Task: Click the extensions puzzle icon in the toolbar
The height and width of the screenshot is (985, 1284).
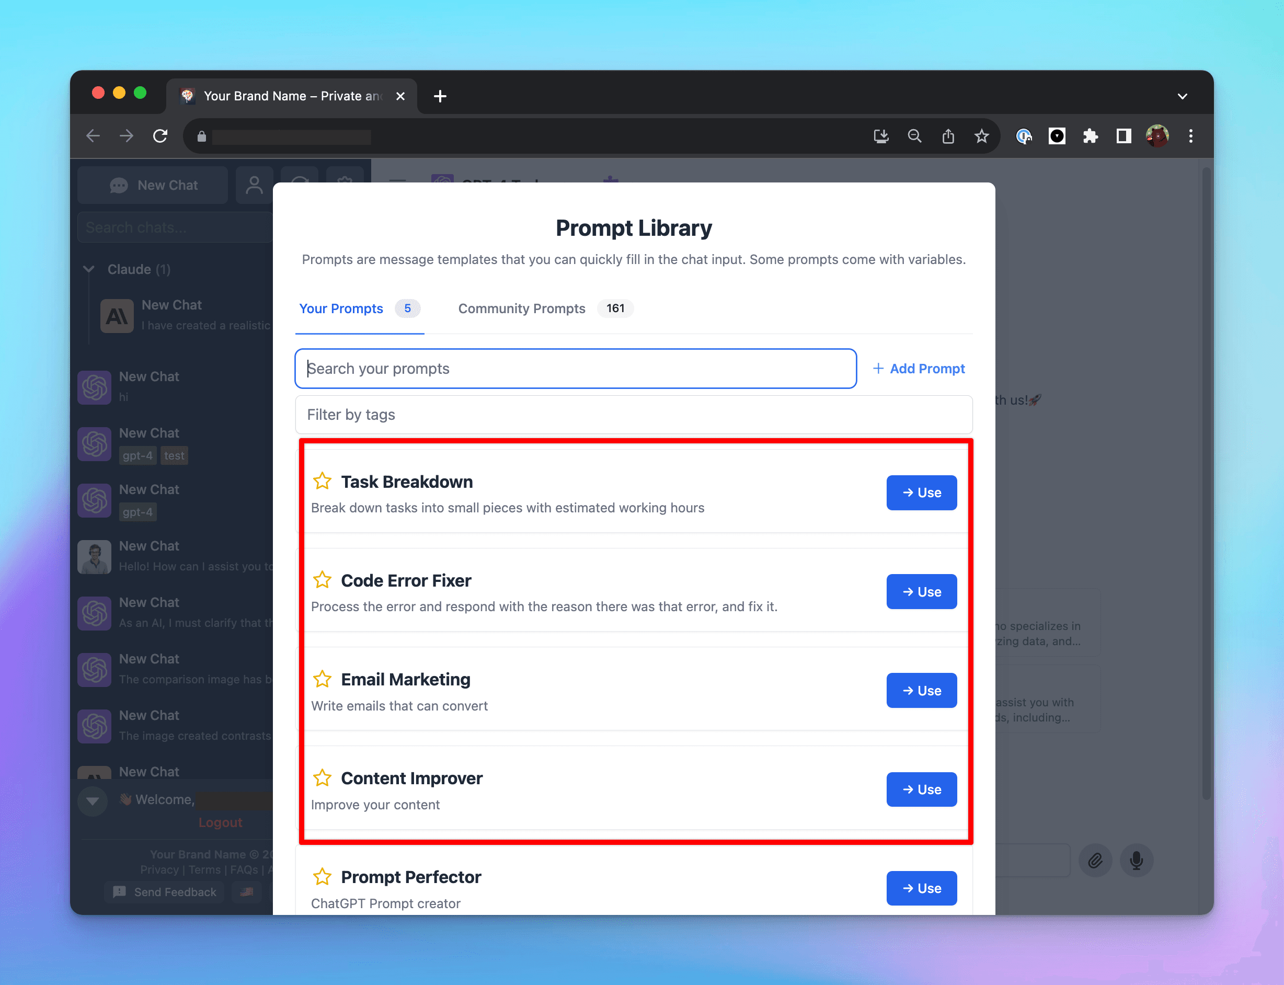Action: coord(1091,135)
